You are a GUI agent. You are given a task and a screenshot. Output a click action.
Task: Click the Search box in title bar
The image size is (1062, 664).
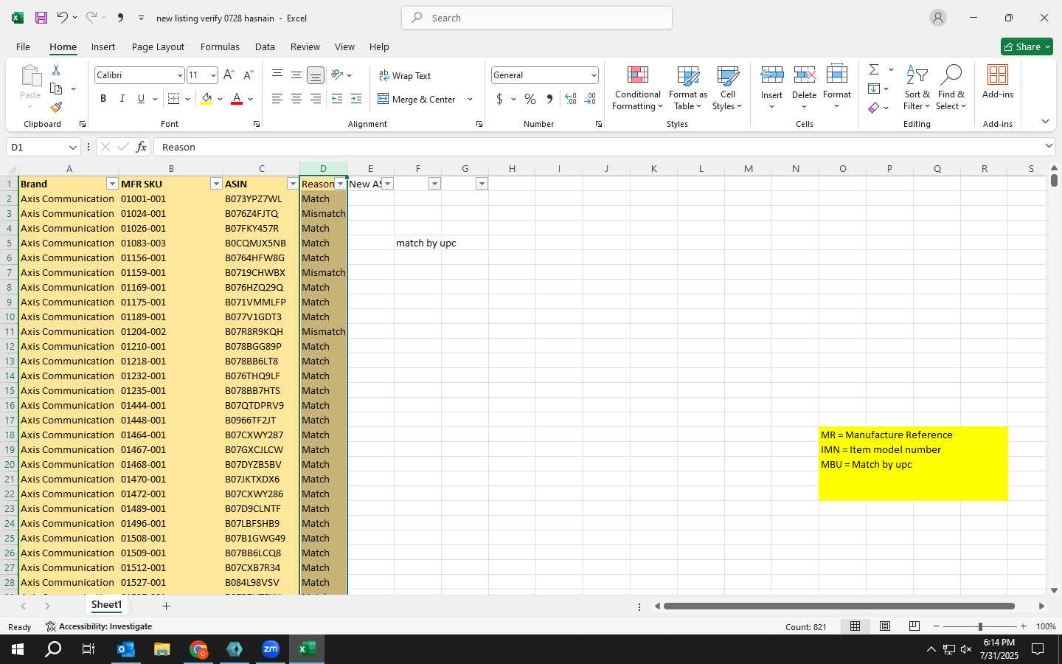tap(537, 18)
